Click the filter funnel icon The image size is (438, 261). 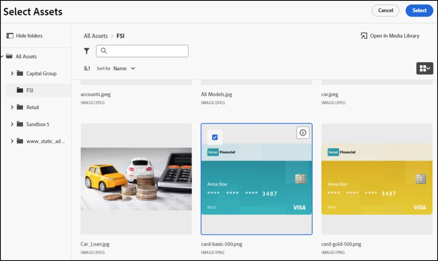[x=87, y=51]
